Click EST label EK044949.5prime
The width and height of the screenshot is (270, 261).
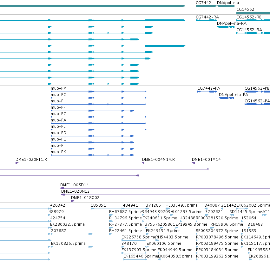coord(175,250)
